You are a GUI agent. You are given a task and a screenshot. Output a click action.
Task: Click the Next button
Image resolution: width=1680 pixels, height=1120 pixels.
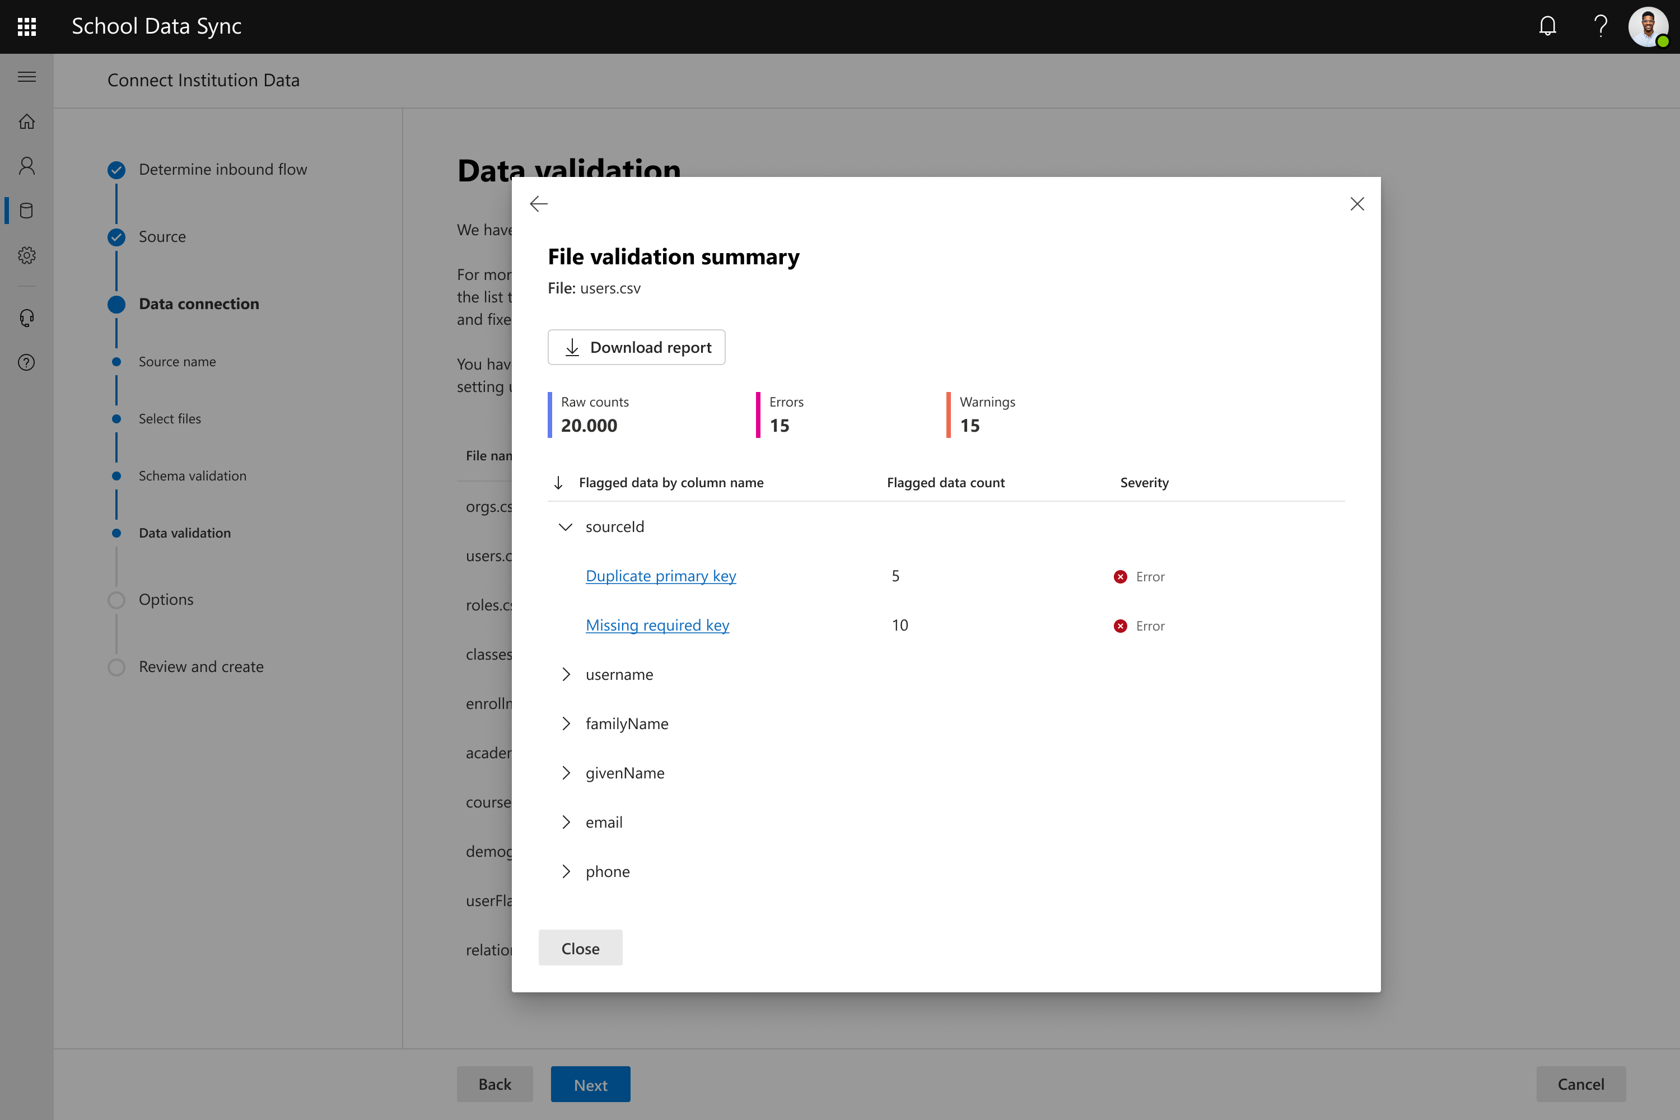click(x=590, y=1084)
